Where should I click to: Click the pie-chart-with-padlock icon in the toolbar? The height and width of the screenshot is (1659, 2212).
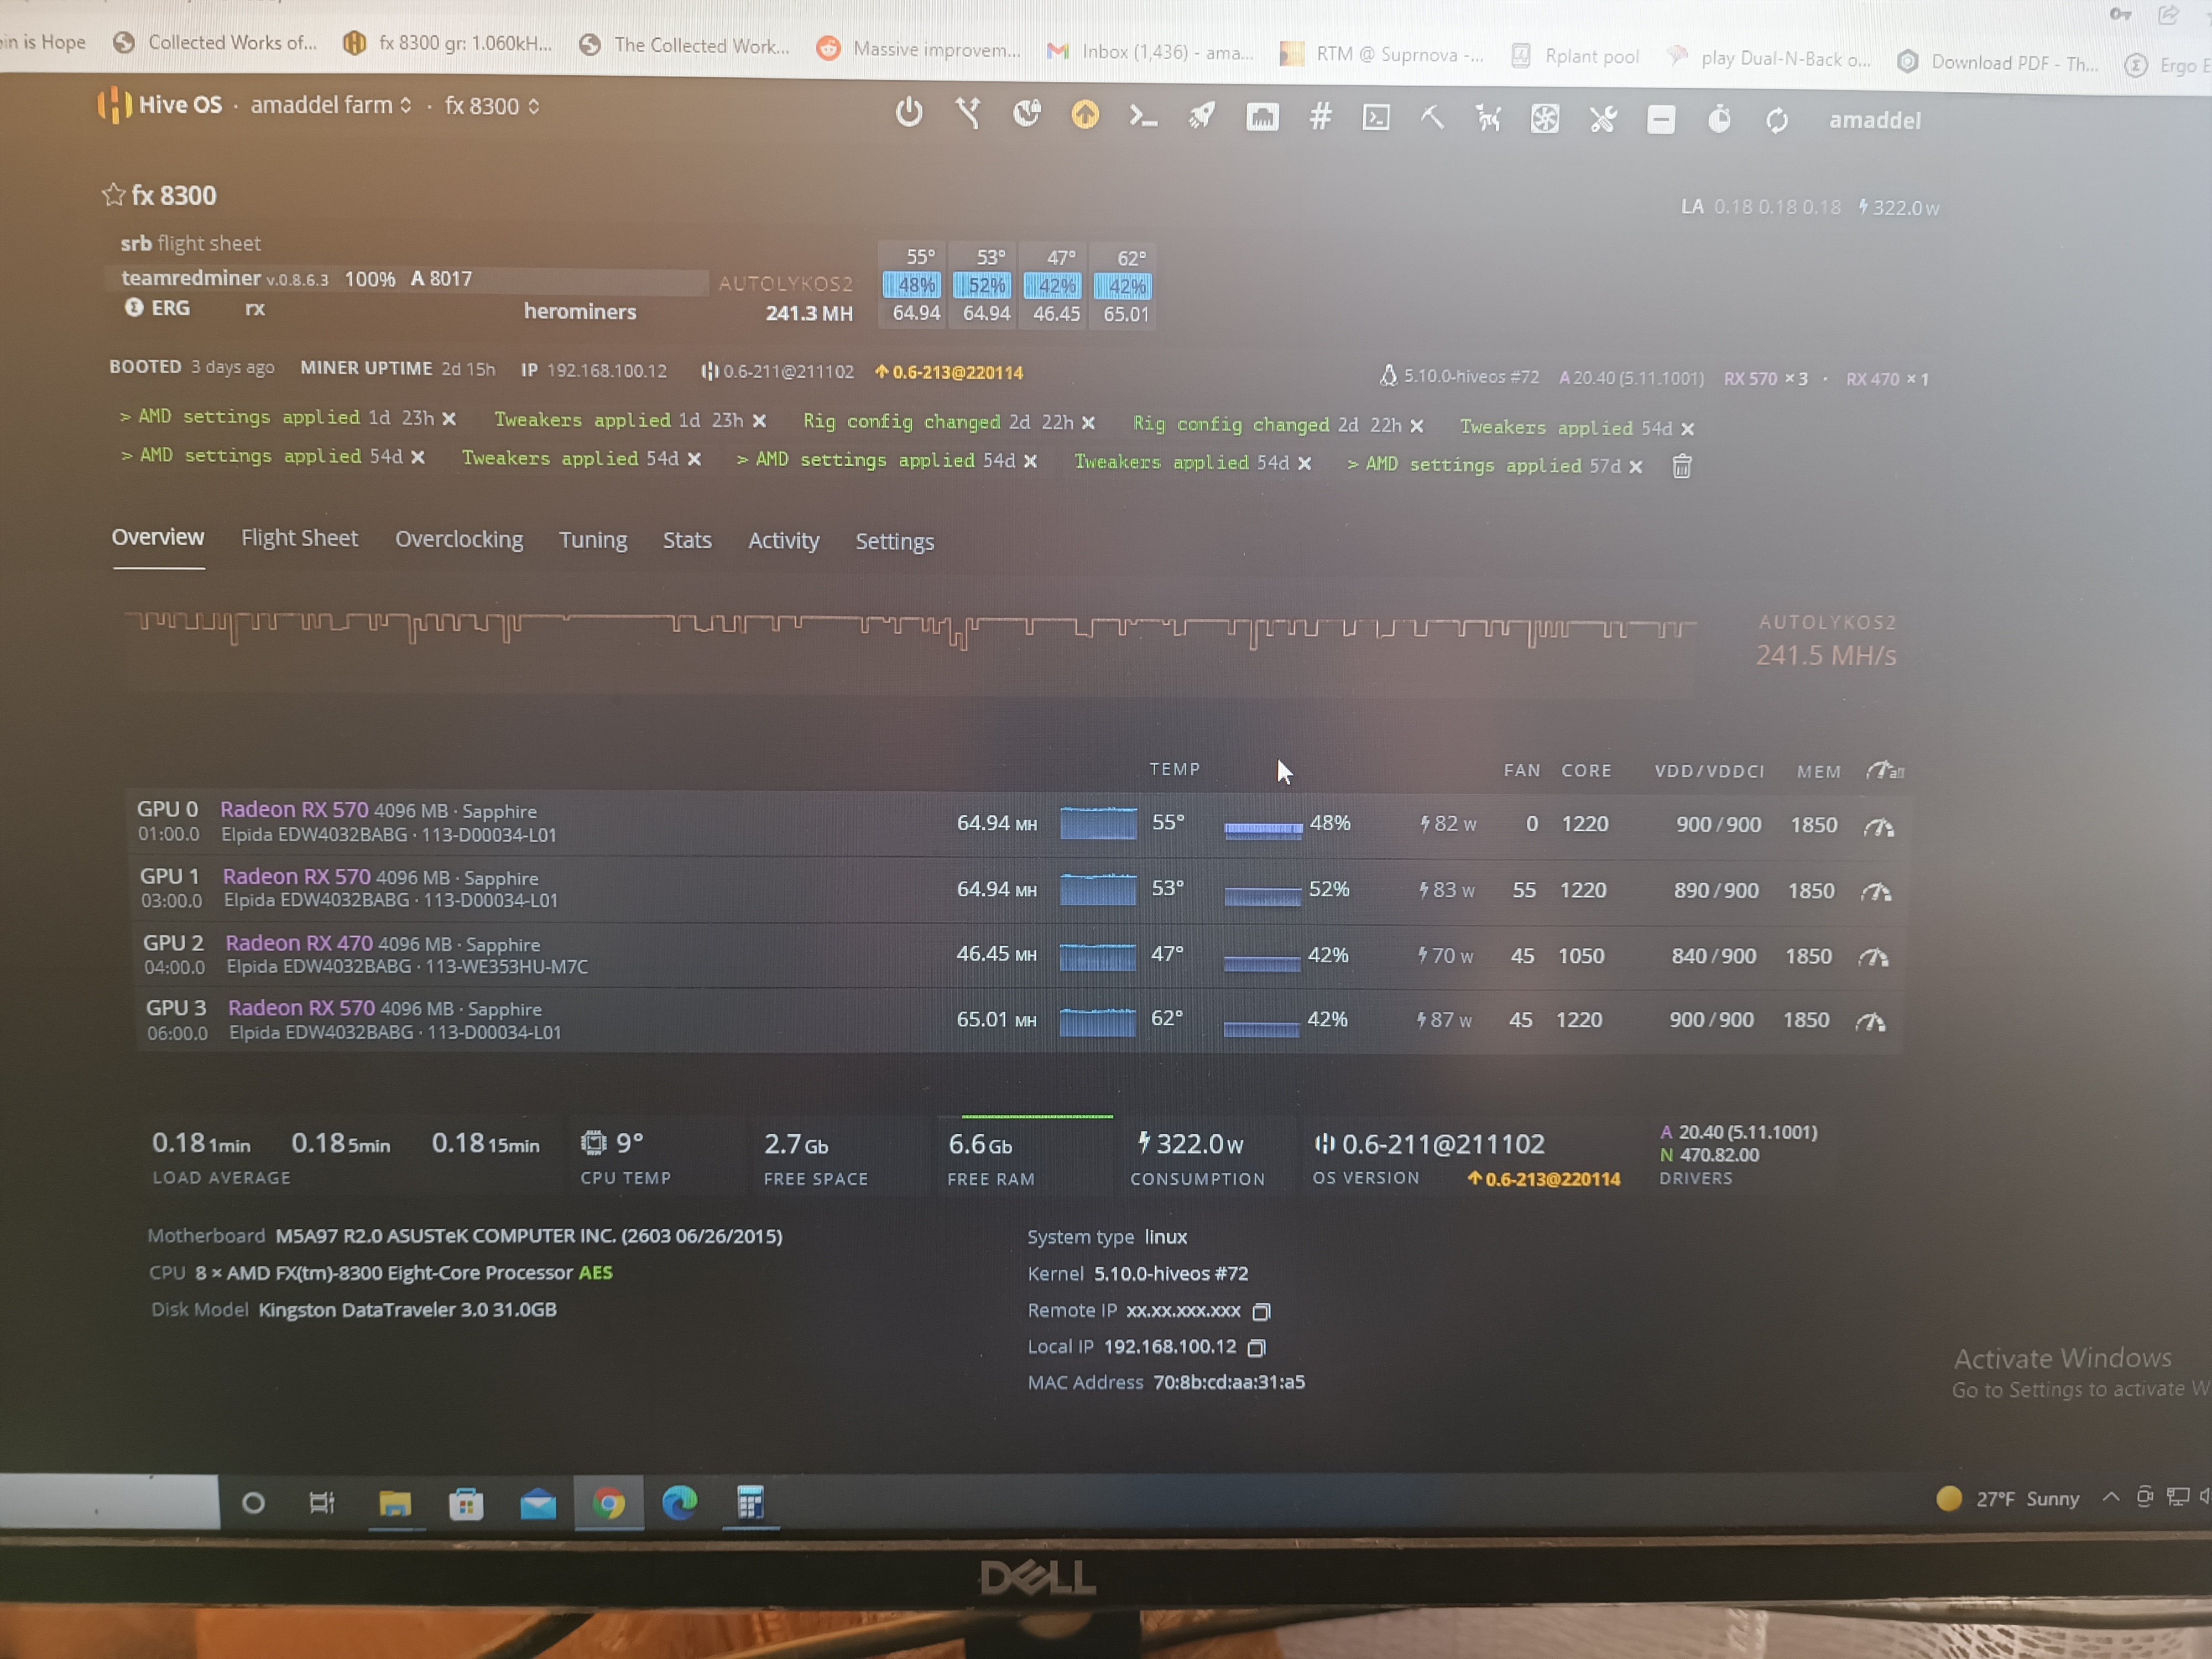pos(1026,114)
